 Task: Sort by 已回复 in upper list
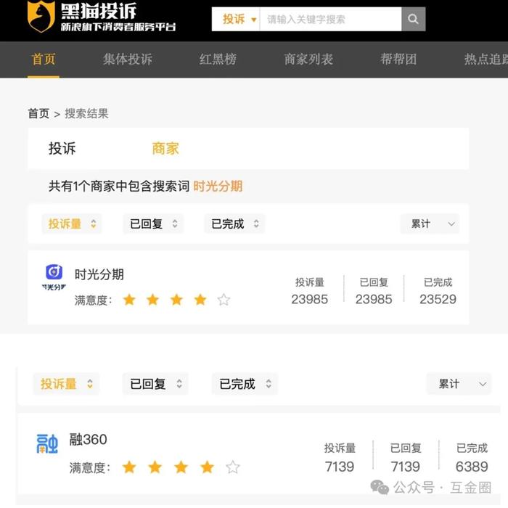click(x=153, y=224)
